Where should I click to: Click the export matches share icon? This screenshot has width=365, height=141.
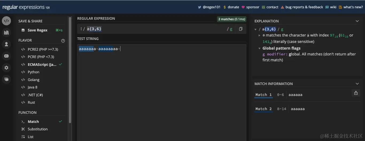click(356, 93)
